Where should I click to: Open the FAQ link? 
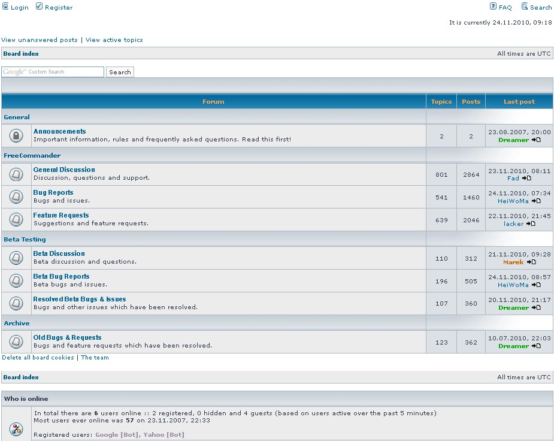click(x=505, y=7)
